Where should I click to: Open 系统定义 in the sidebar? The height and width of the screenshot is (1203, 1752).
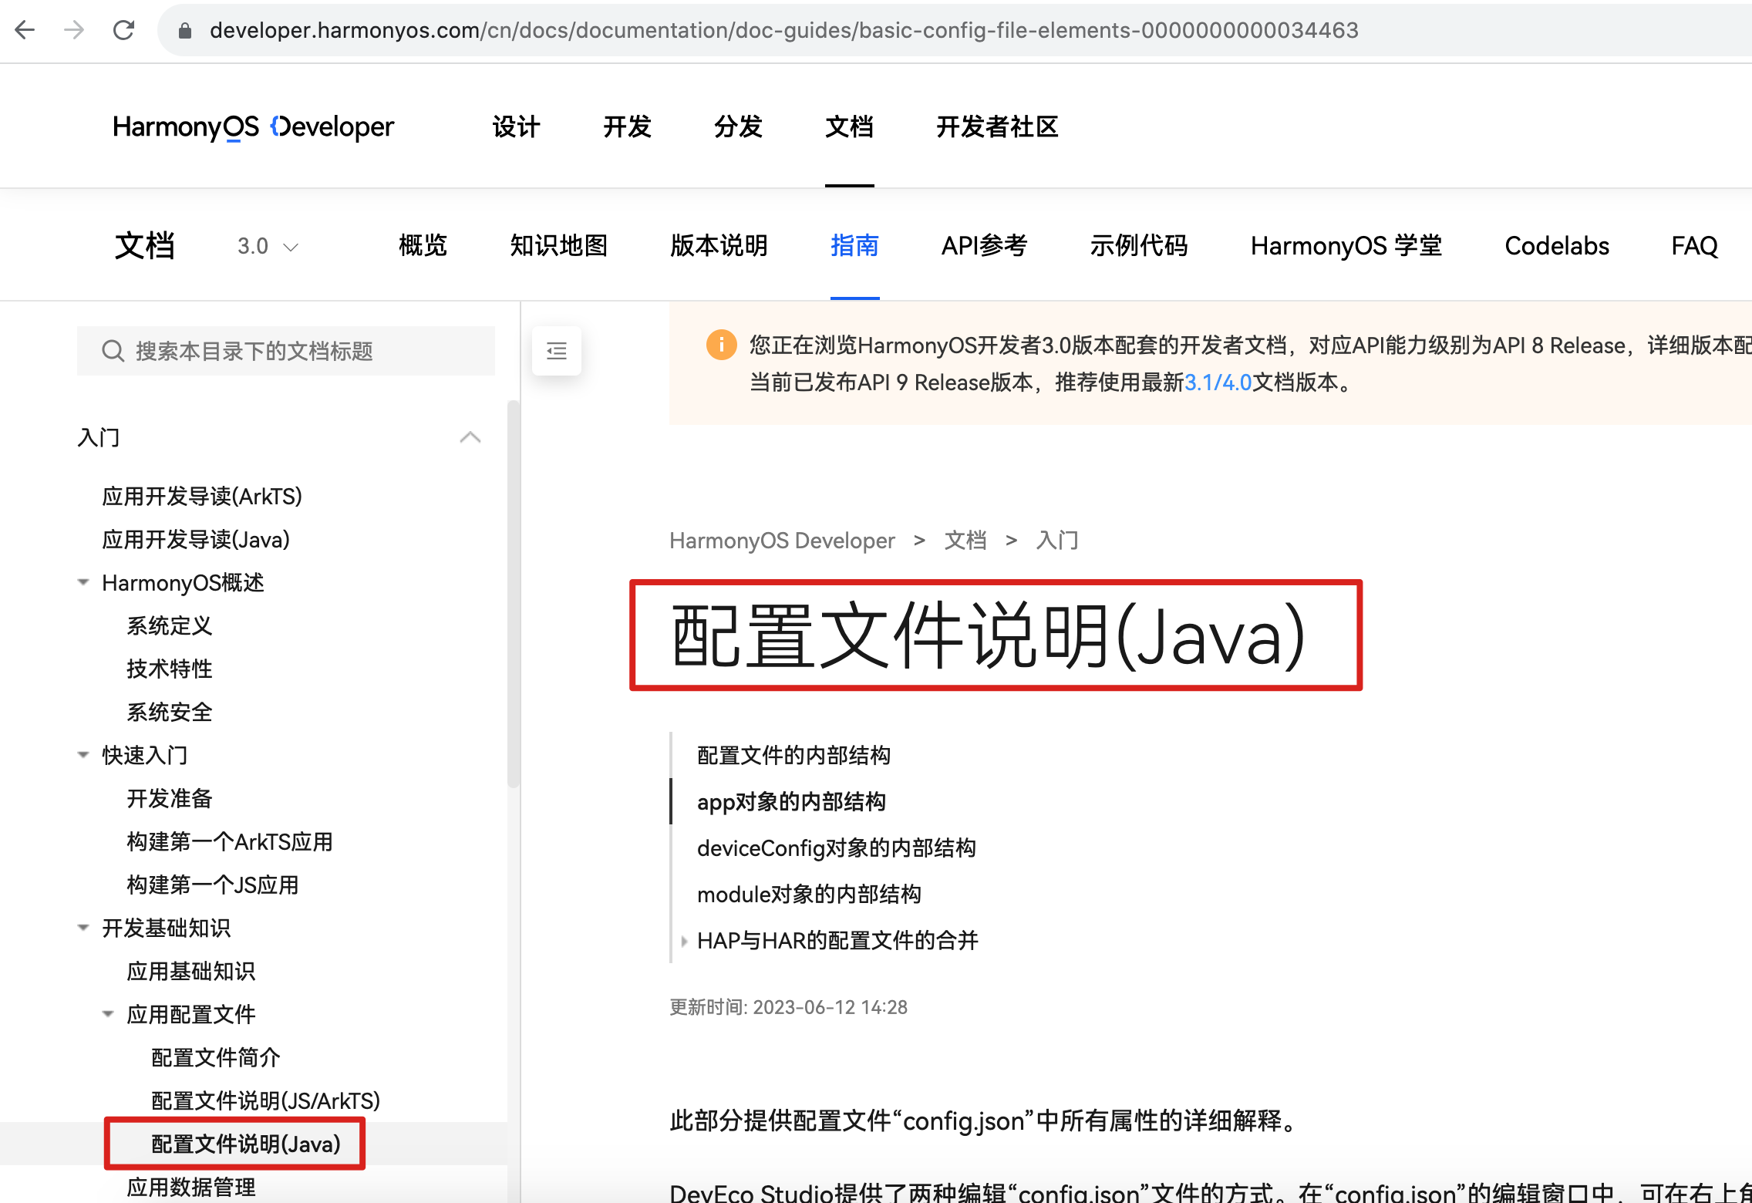click(x=170, y=625)
